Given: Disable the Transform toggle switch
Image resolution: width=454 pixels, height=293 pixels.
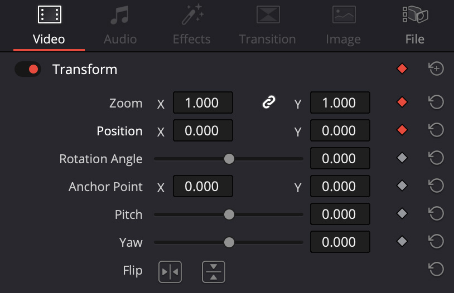Looking at the screenshot, I should click(28, 69).
